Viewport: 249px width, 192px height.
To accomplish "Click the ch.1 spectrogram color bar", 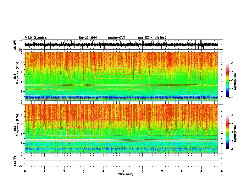I will [228, 80].
